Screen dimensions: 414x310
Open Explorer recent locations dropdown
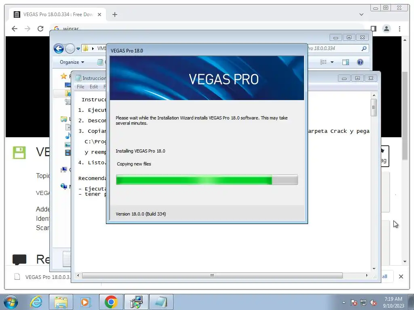click(x=78, y=49)
